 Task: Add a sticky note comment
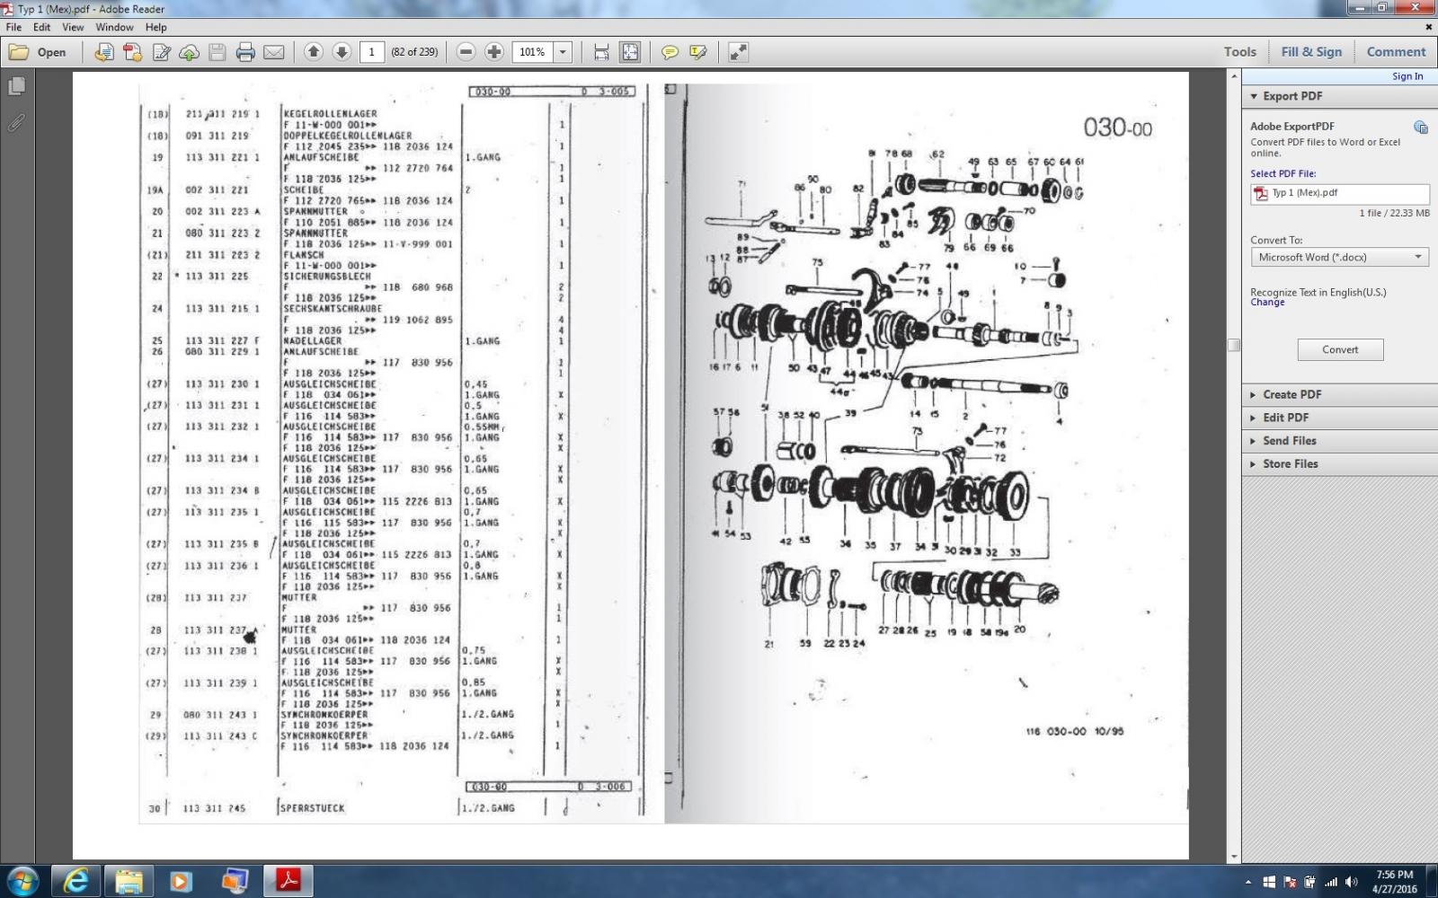(670, 52)
